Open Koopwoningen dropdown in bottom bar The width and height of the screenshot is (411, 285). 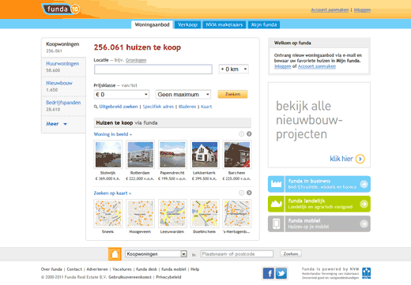coord(156,254)
